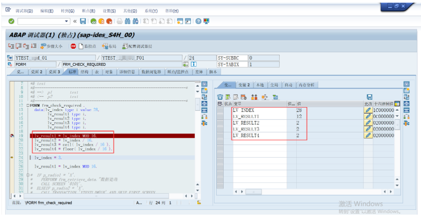Click the pencil change icon for LV_RESULT4

368,135
